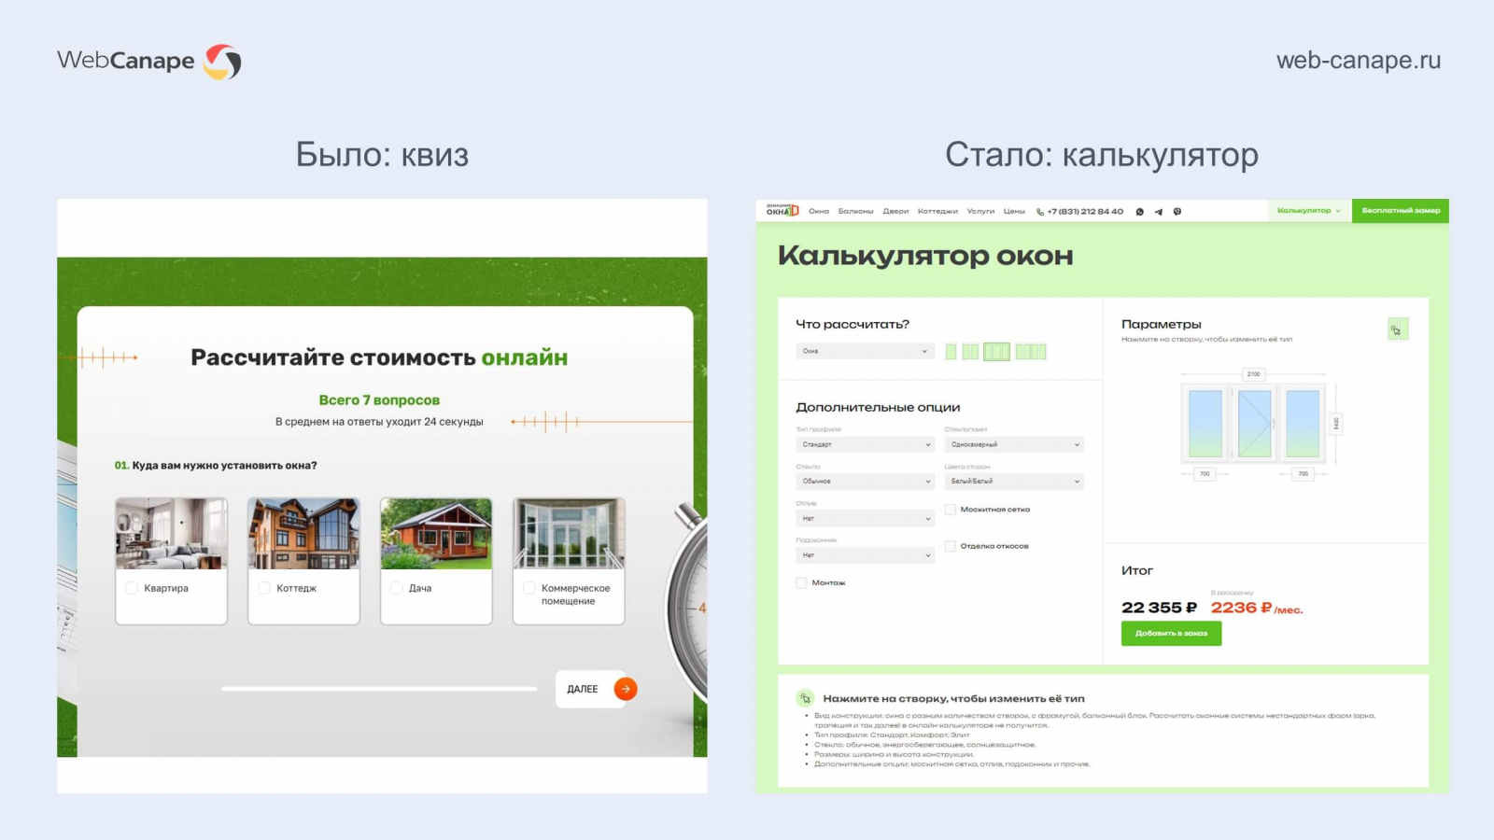The height and width of the screenshot is (840, 1494).
Task: Select the Дача checkbox in quiz
Action: (397, 588)
